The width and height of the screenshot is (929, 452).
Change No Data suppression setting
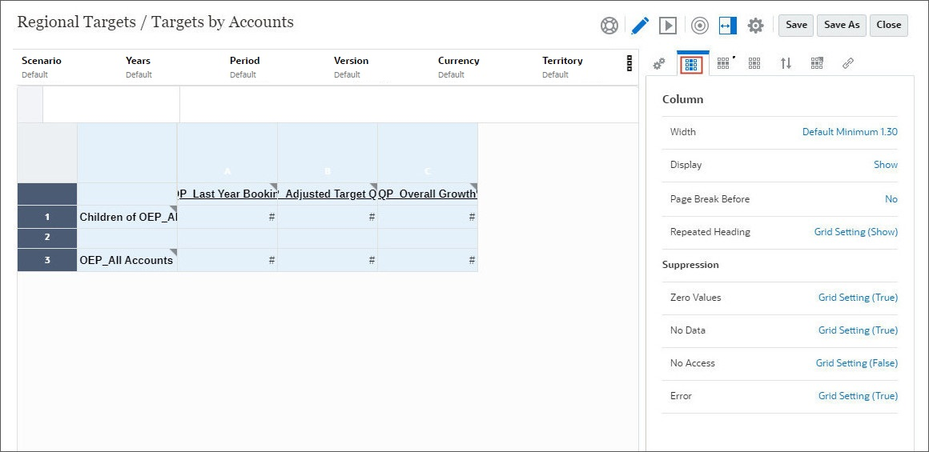(x=858, y=330)
